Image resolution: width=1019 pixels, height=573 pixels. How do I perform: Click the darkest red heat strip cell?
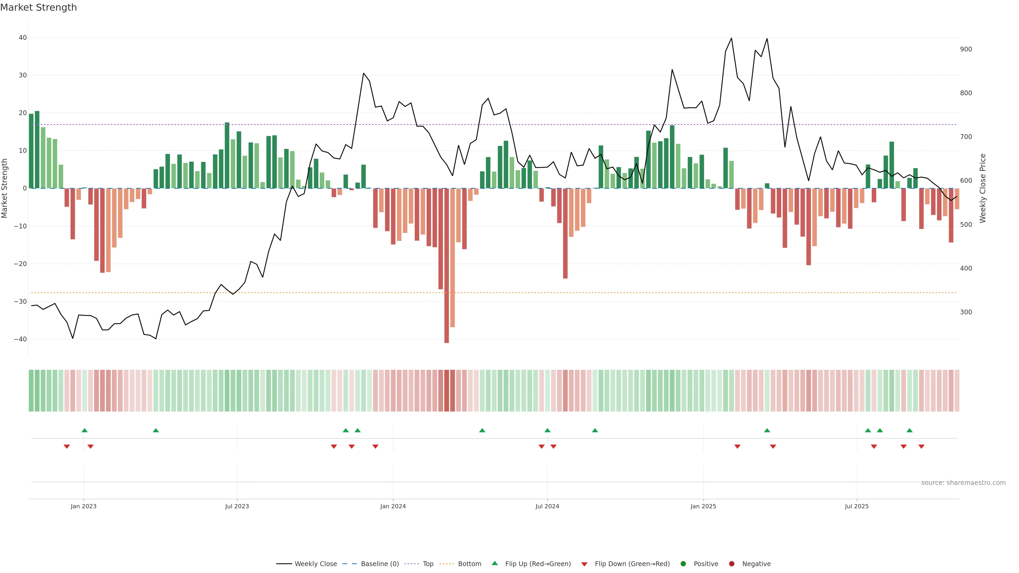click(447, 390)
